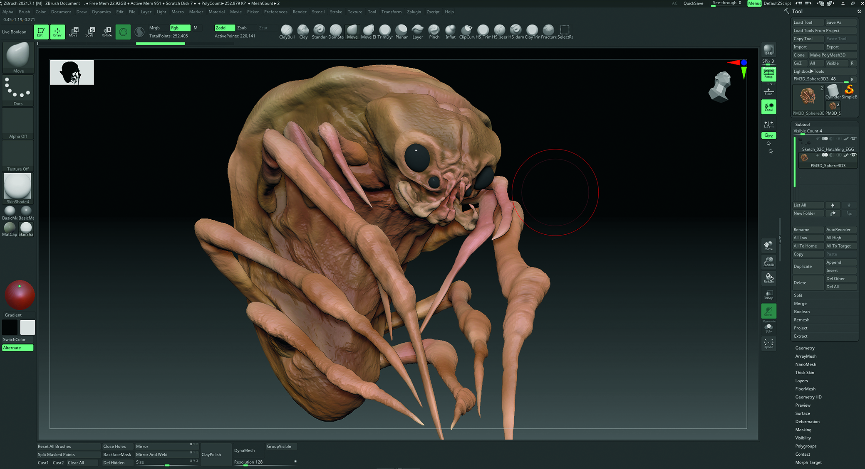Open the Stroke menu

(336, 12)
